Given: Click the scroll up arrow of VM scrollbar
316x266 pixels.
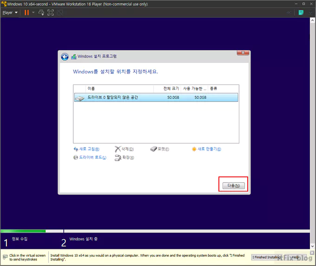Looking at the screenshot, I should pyautogui.click(x=312, y=20).
